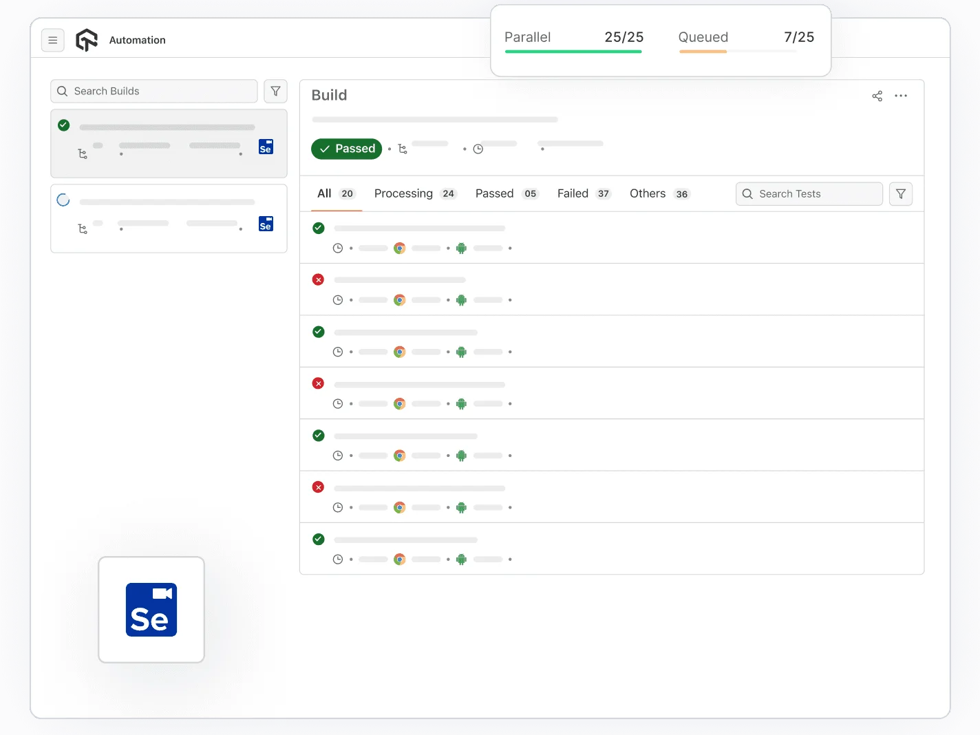The width and height of the screenshot is (980, 735).
Task: Click the share icon for the build
Action: coord(877,96)
